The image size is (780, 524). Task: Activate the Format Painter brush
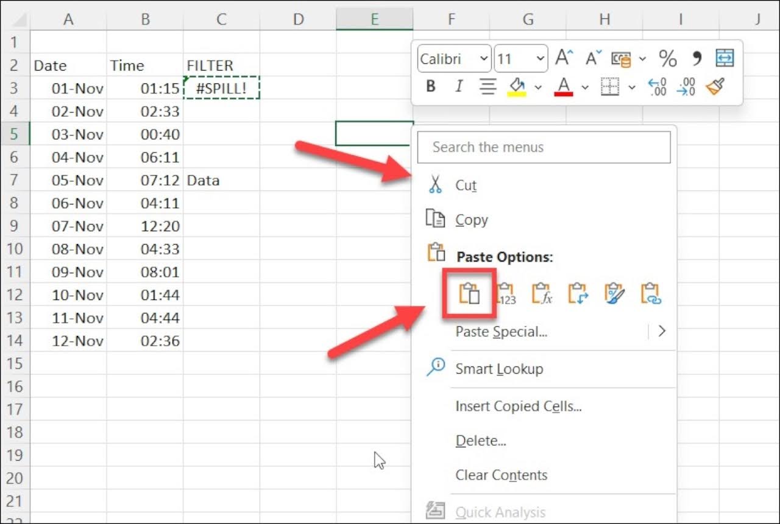click(x=715, y=87)
